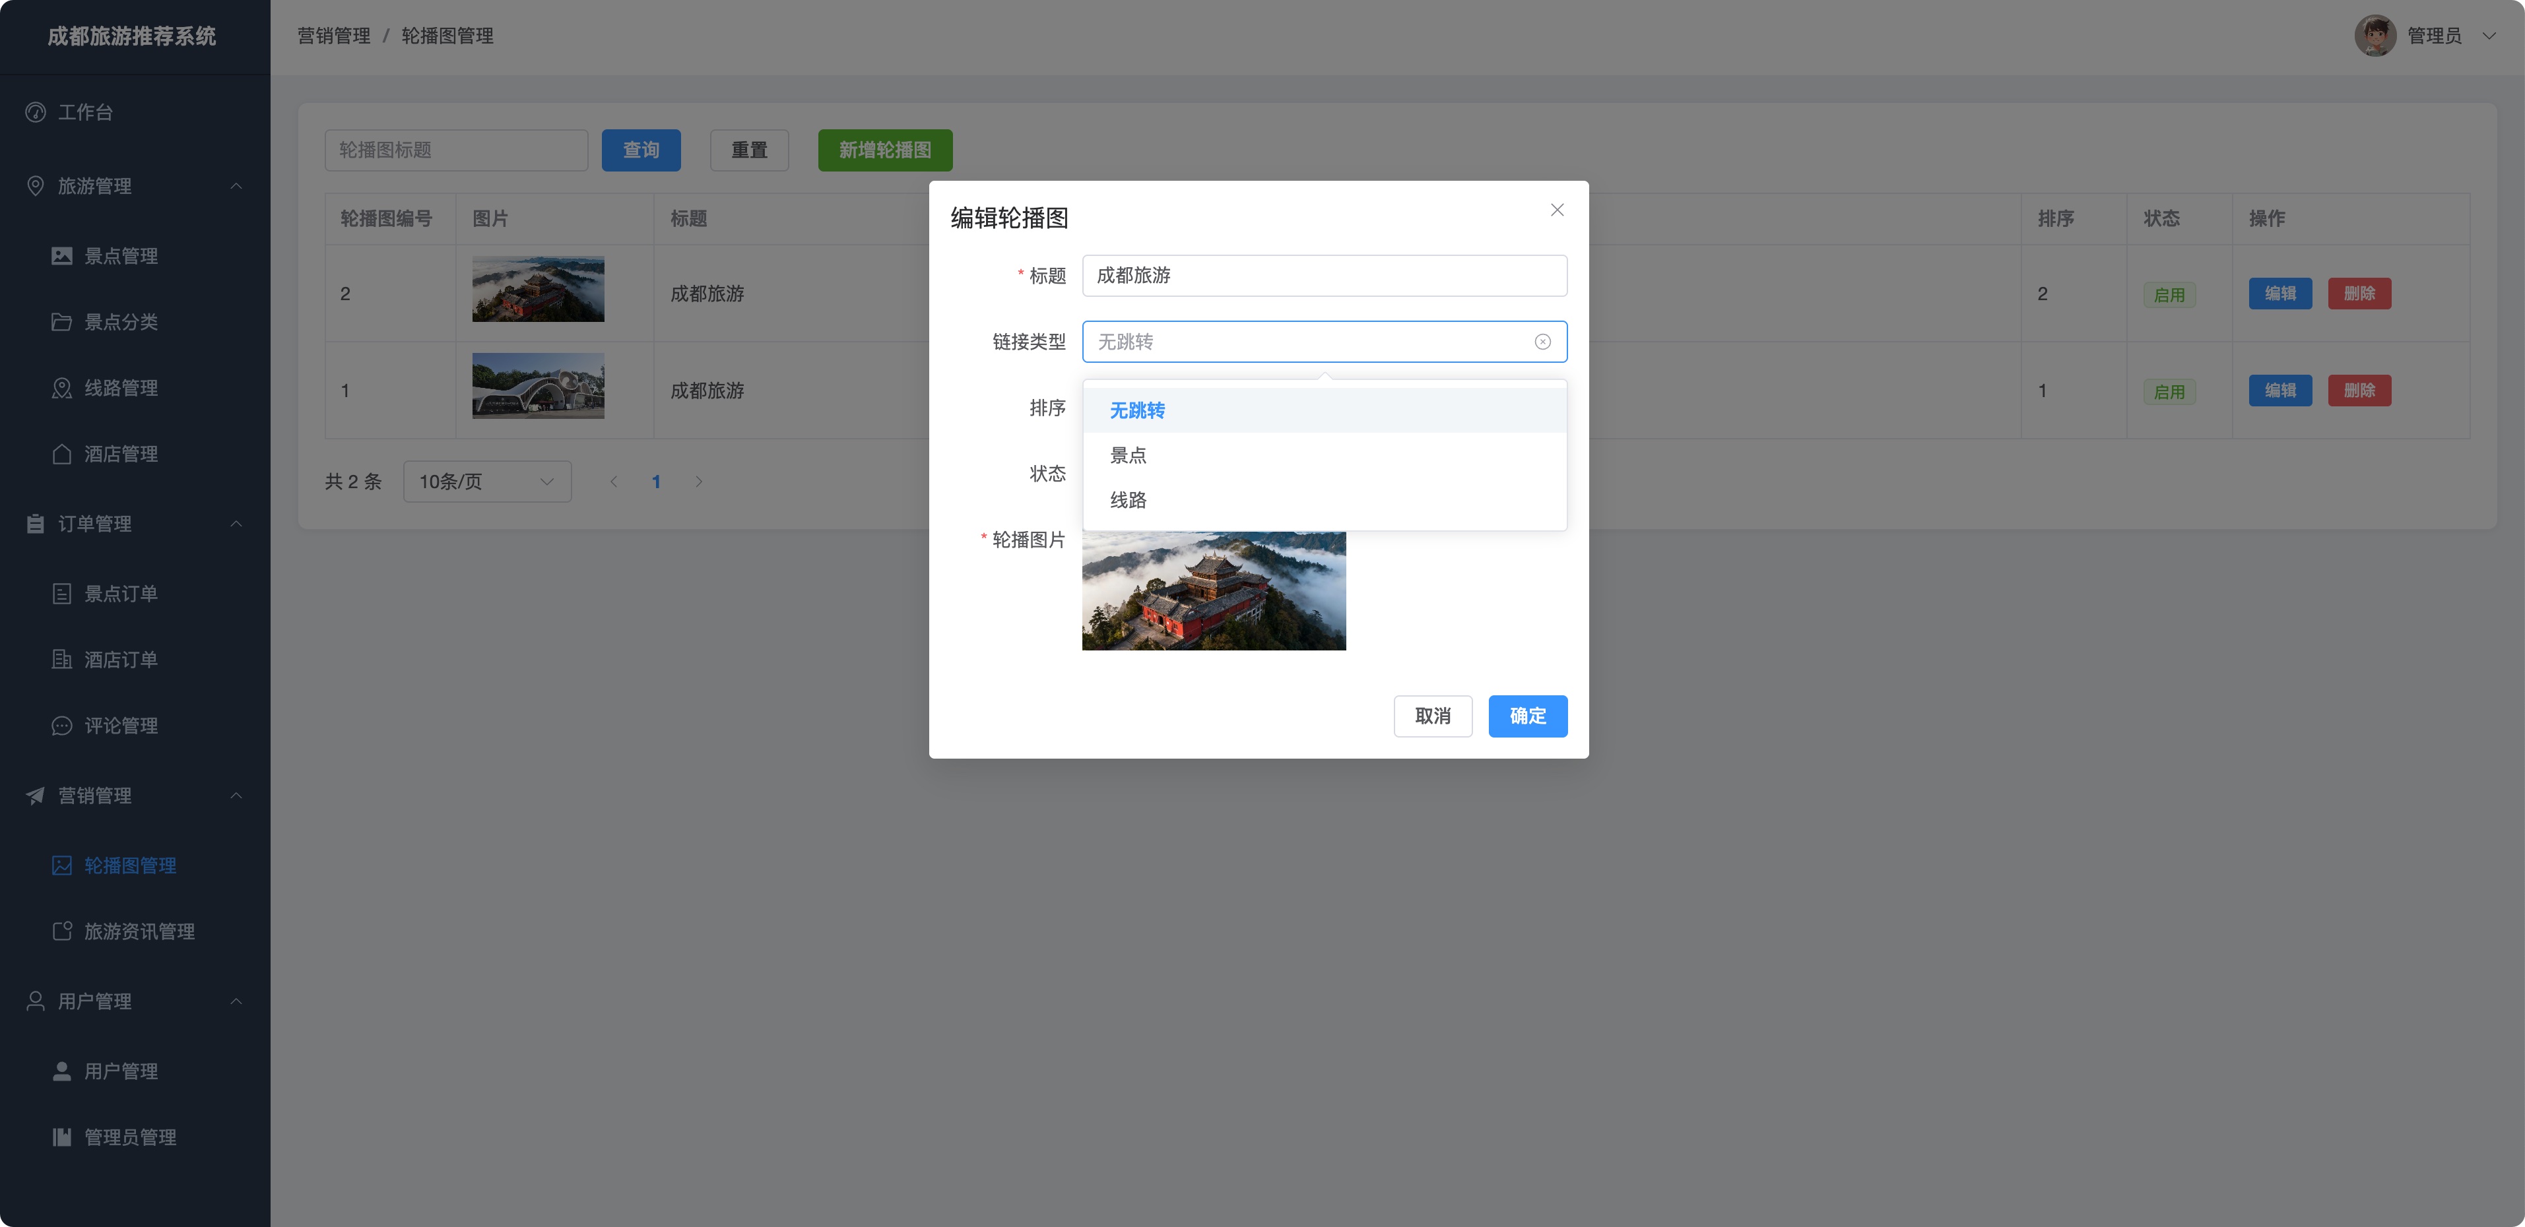Click the 标题 input containing 成都旅游

click(x=1325, y=275)
